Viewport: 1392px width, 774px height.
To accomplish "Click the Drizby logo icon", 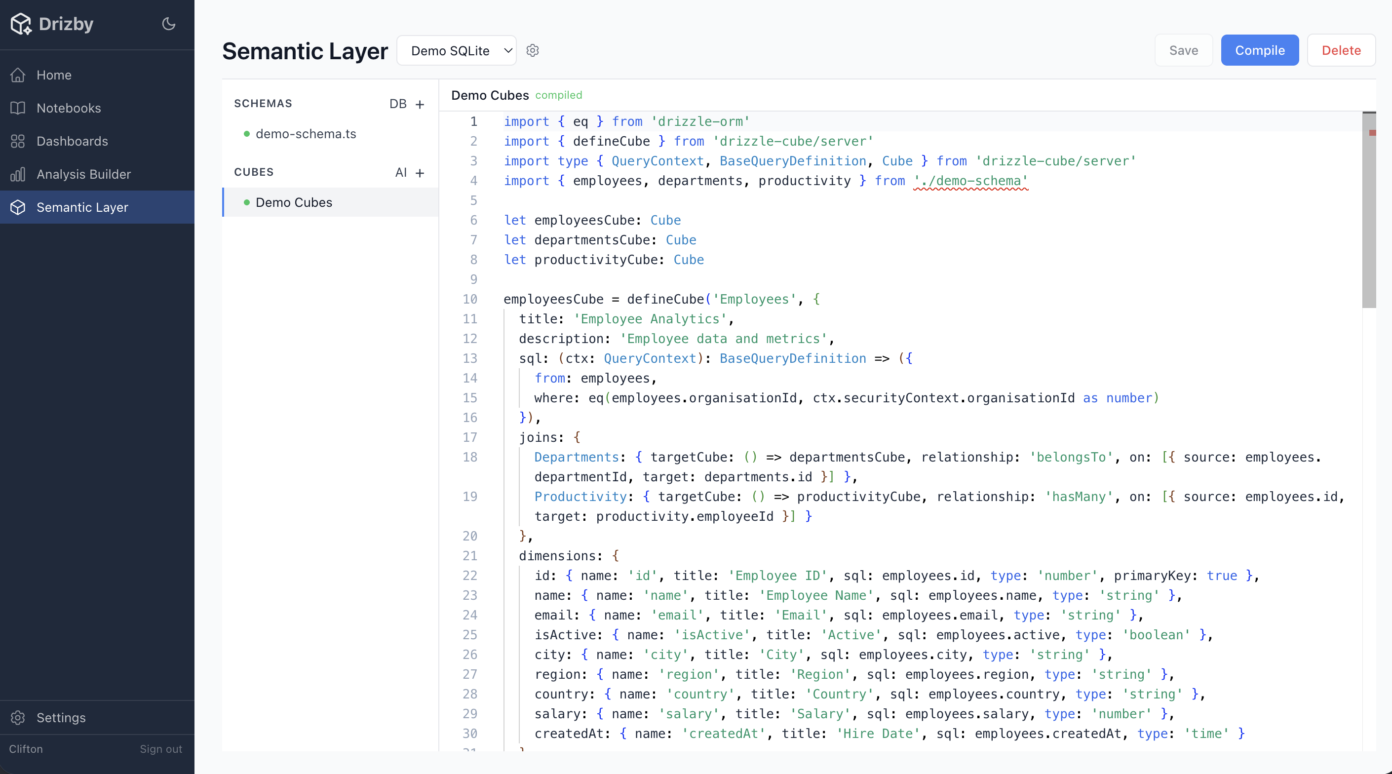I will [21, 23].
